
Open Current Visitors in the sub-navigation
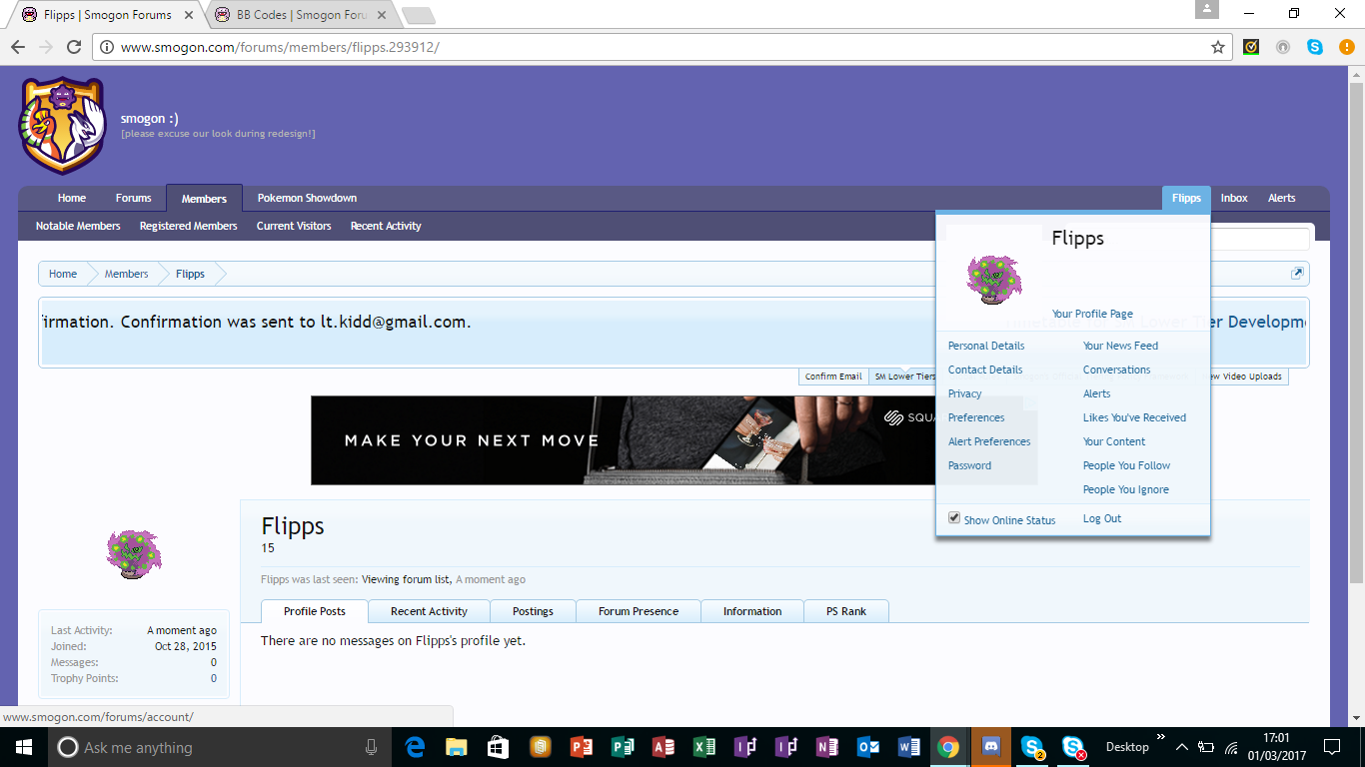294,226
